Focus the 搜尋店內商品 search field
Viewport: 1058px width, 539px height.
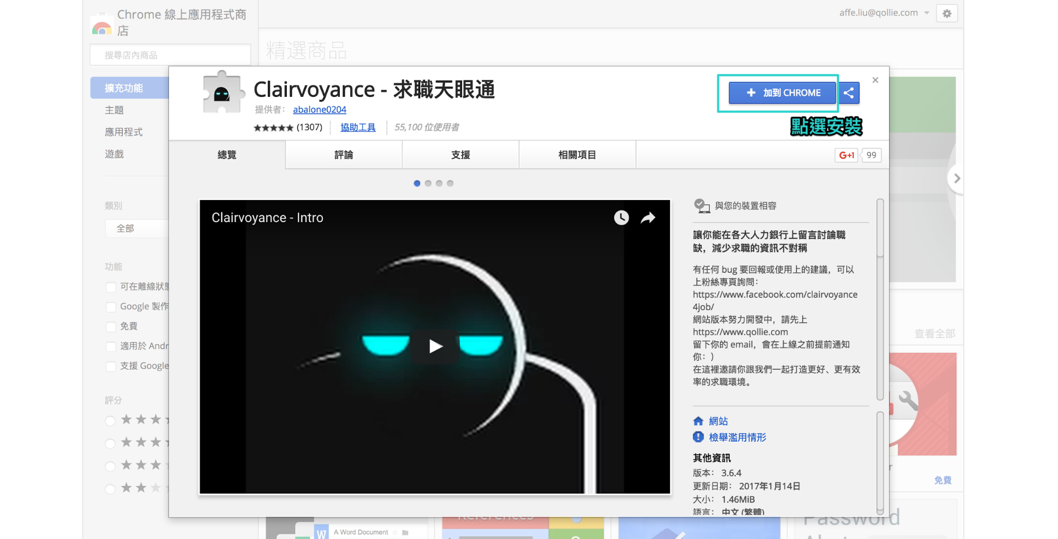[170, 55]
